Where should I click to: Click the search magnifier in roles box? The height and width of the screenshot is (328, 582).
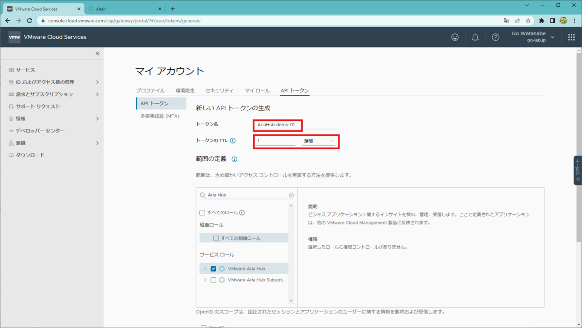(x=203, y=195)
